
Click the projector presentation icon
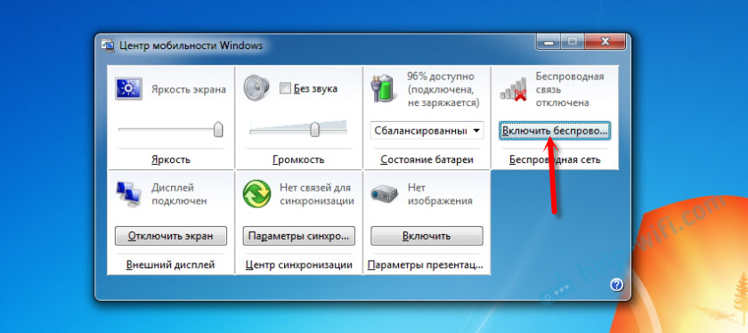point(384,194)
